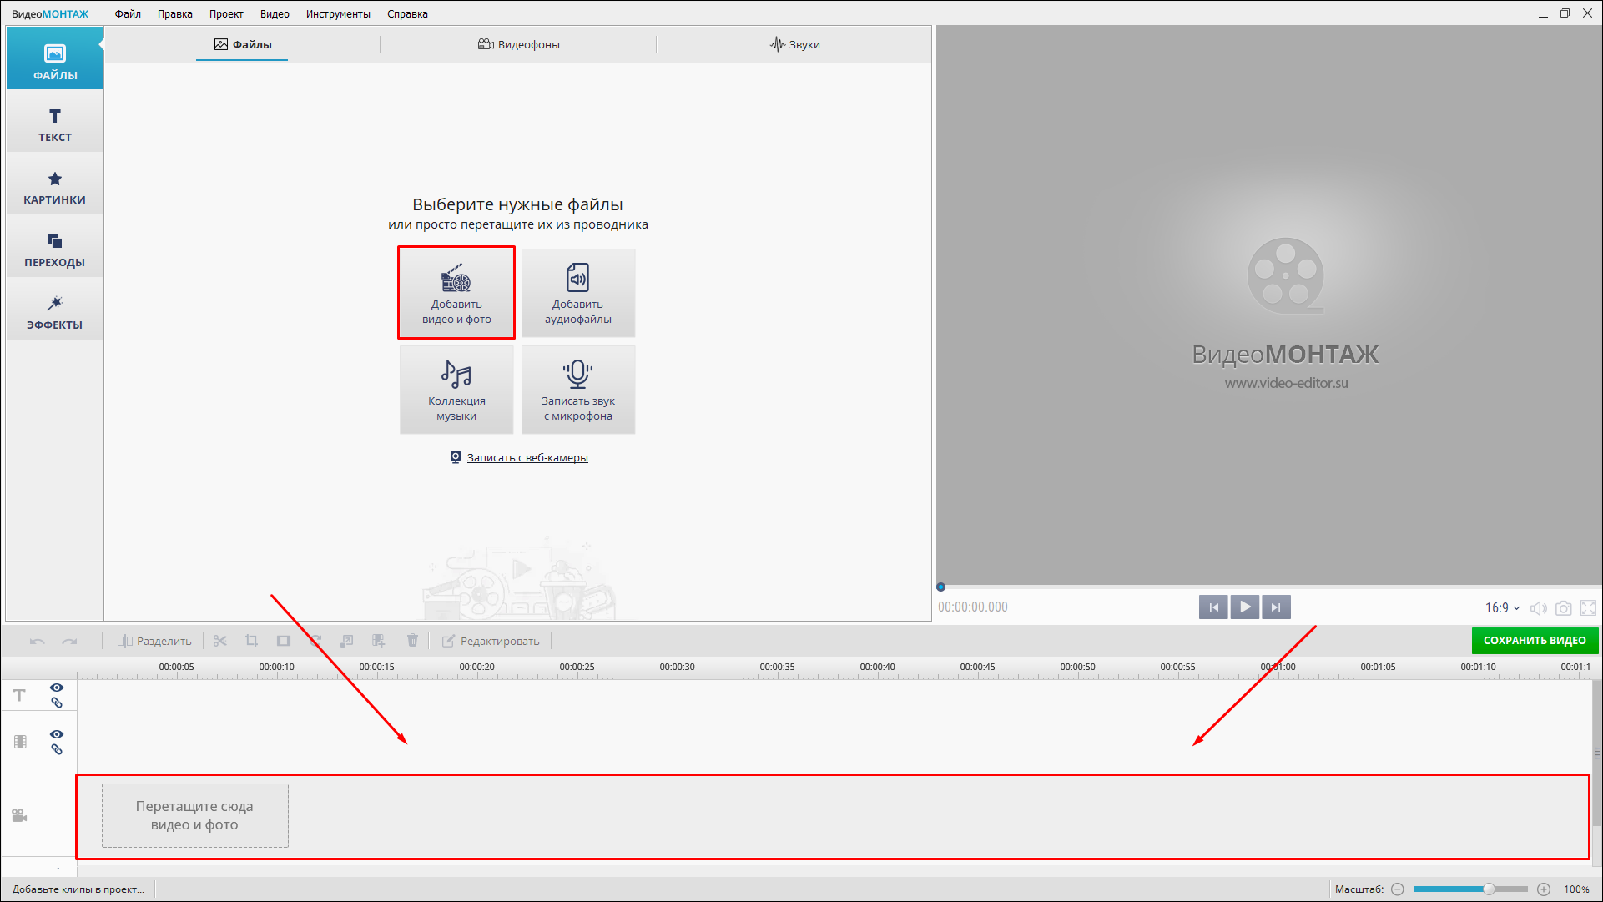
Task: Enter fullscreen preview mode
Action: tap(1588, 608)
